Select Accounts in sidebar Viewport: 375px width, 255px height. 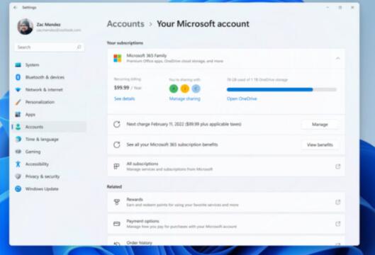click(49, 127)
